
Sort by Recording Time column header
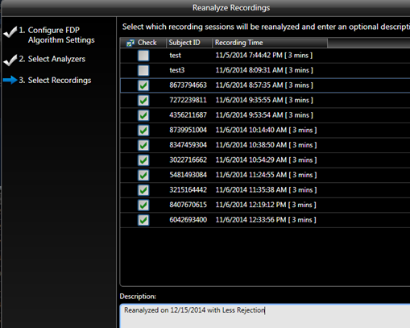[x=270, y=43]
